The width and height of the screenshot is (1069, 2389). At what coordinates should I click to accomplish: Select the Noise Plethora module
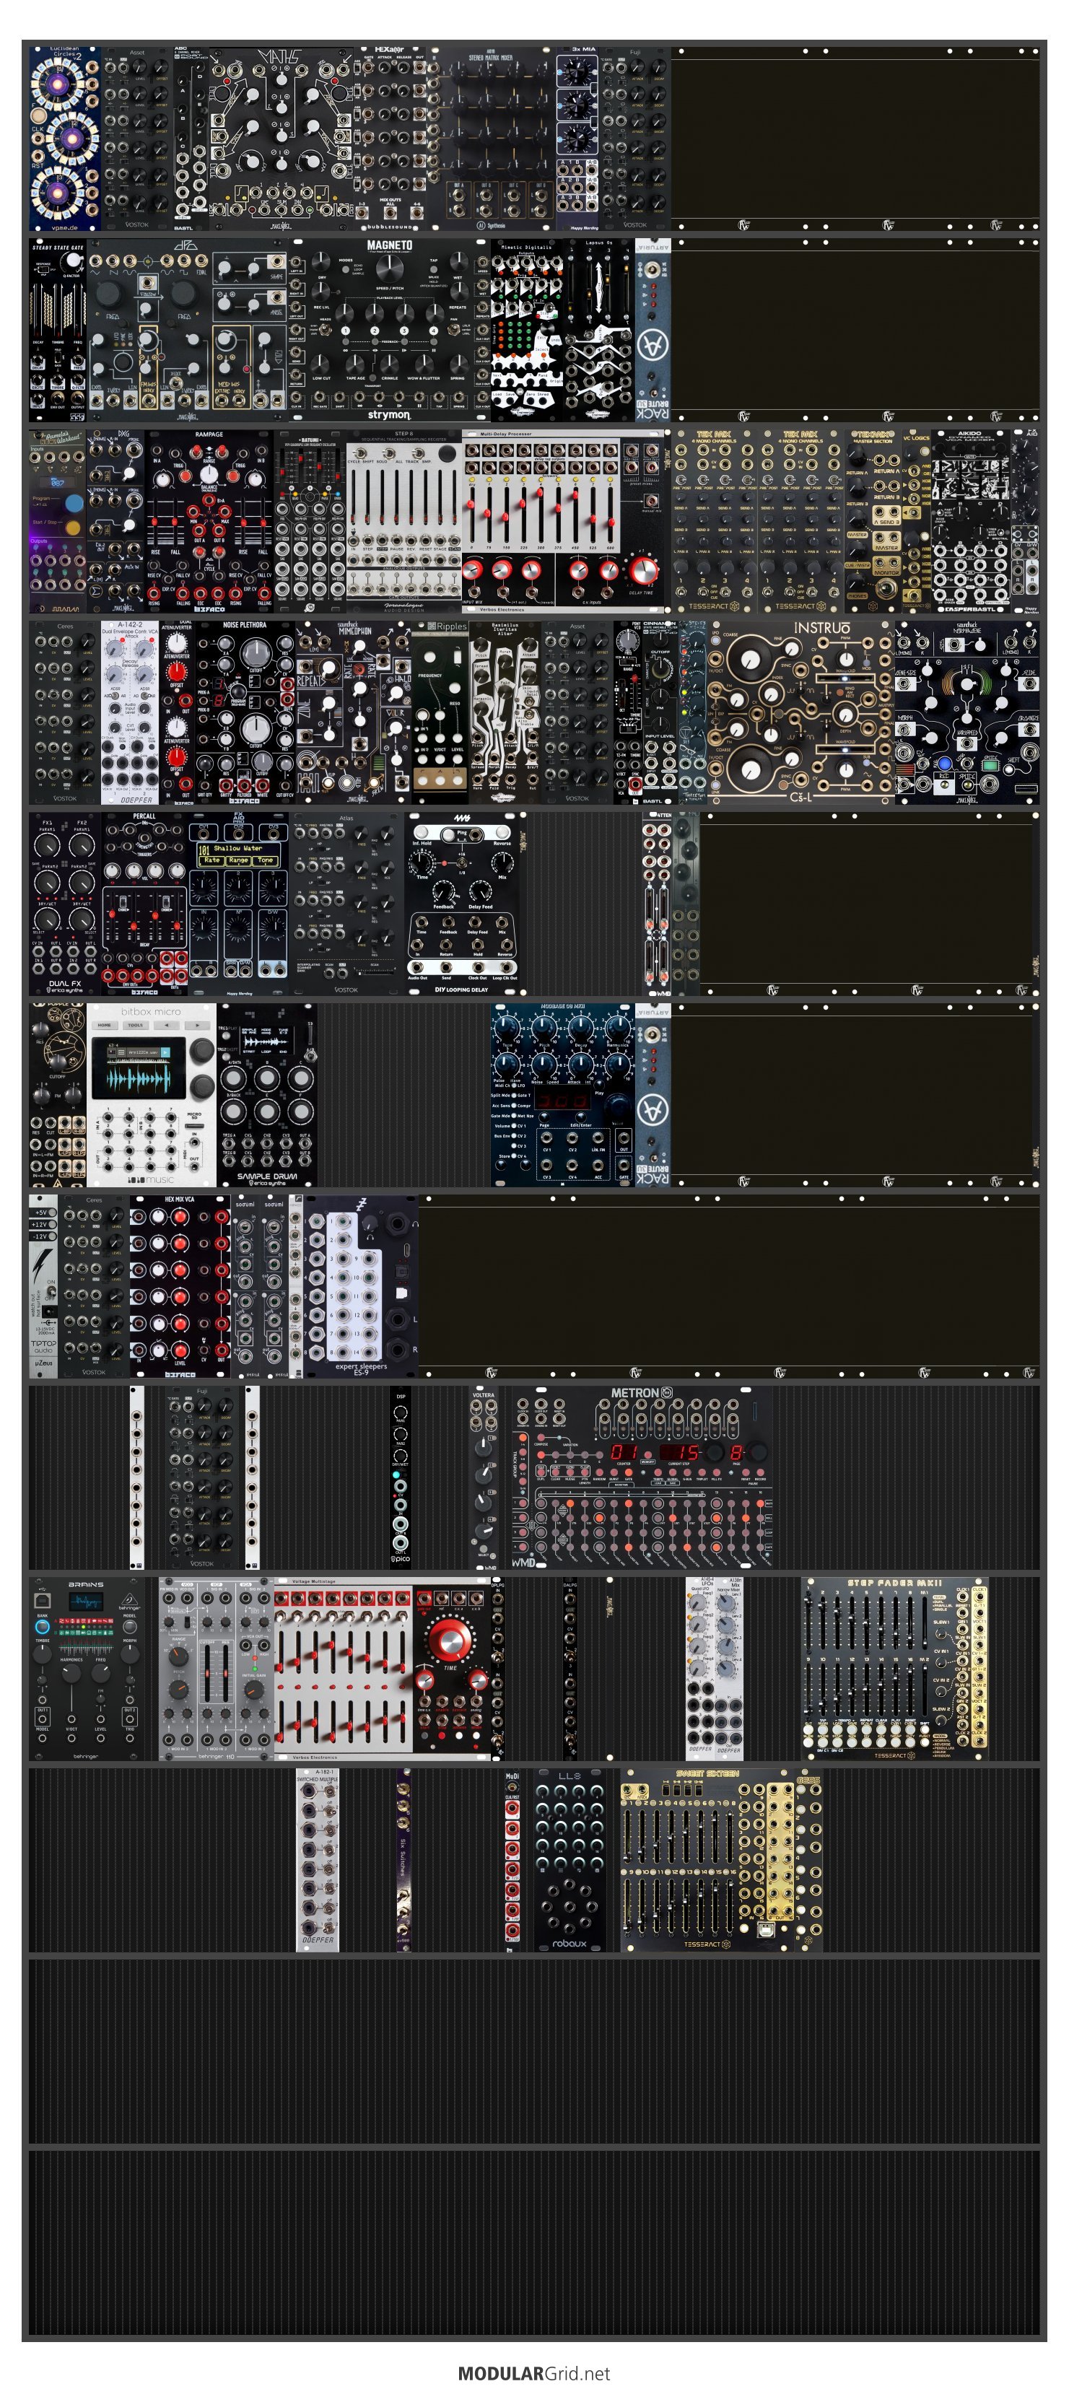click(245, 712)
